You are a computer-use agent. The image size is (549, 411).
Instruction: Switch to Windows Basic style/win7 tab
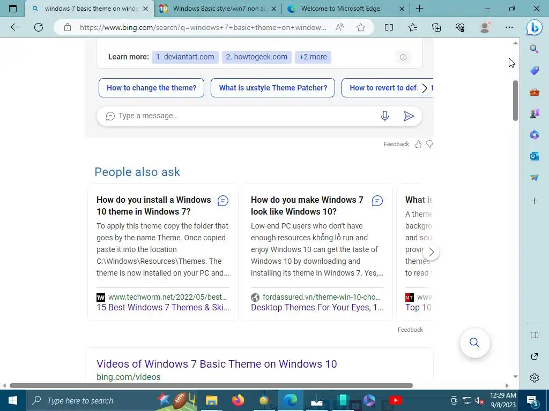[x=217, y=9]
